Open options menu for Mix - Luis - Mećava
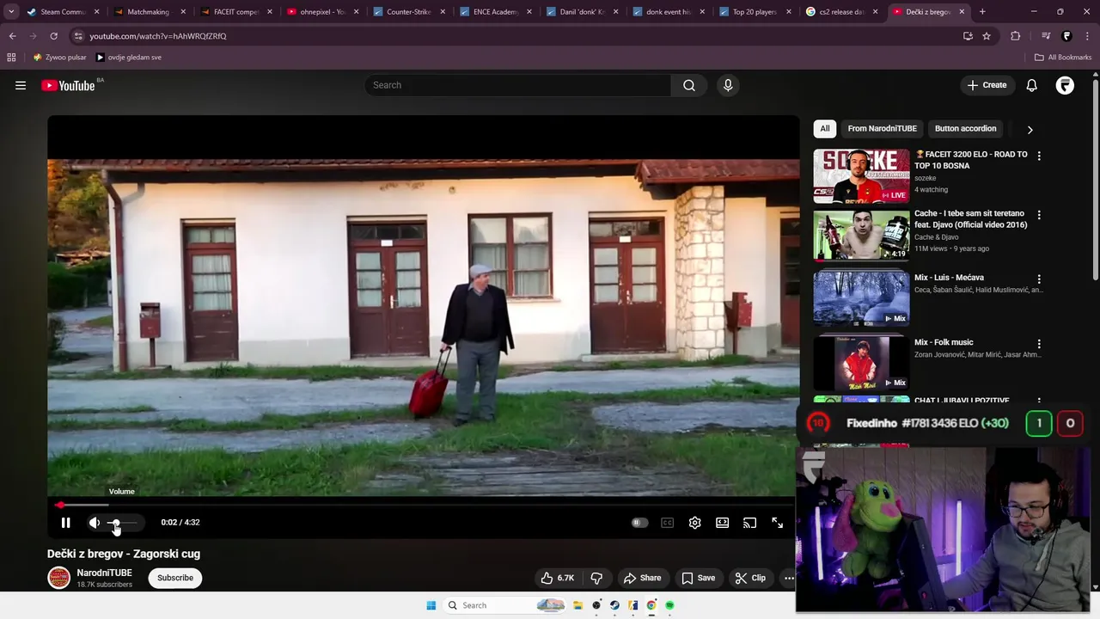Viewport: 1100px width, 619px height. pos(1039,279)
